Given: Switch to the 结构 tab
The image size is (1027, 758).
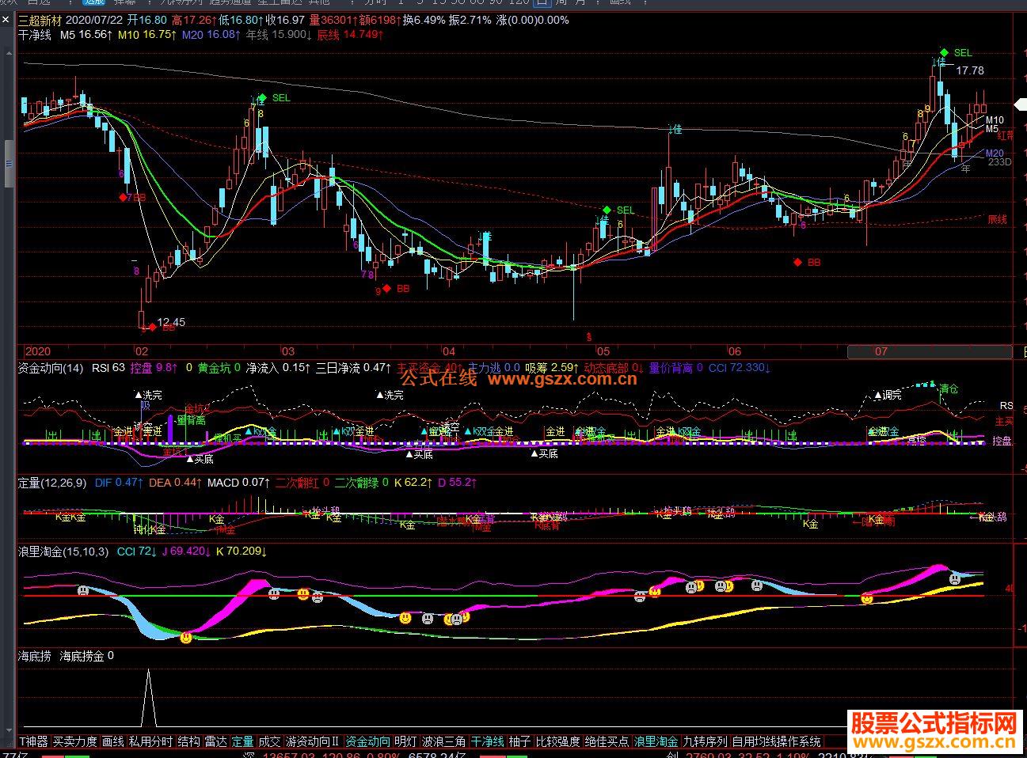Looking at the screenshot, I should point(188,741).
